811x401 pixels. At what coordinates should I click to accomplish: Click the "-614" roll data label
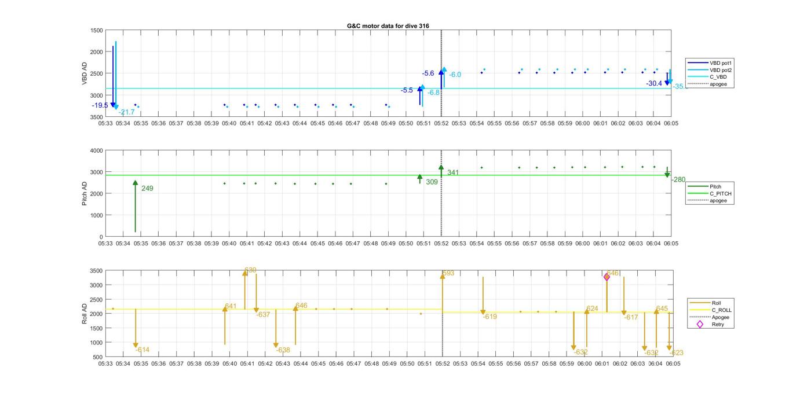tap(143, 350)
